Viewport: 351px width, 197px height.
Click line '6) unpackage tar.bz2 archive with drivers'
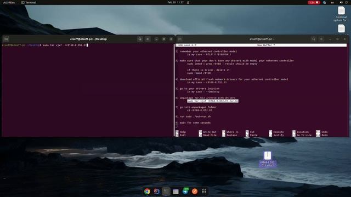[x=206, y=98]
